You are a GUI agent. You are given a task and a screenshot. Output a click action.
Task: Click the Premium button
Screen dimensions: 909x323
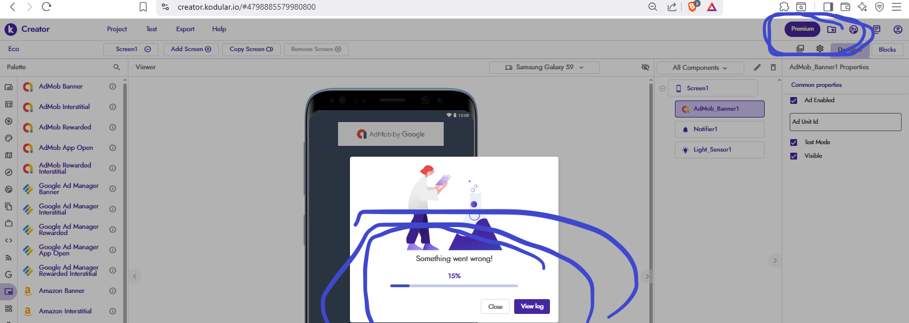click(802, 29)
